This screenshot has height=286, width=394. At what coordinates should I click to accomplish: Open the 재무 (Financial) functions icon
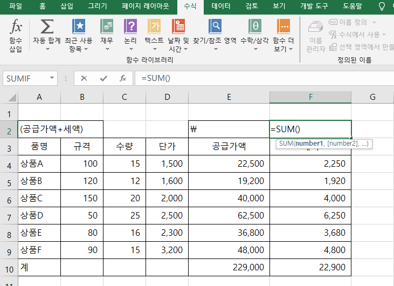pos(107,26)
